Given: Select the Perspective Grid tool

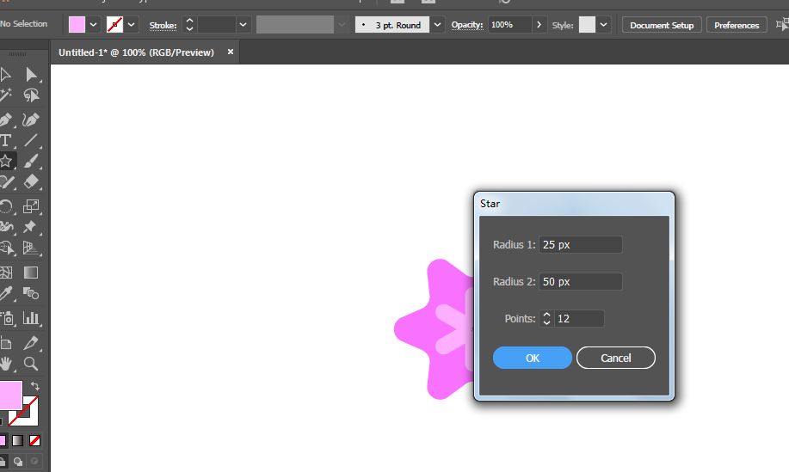Looking at the screenshot, I should 31,248.
